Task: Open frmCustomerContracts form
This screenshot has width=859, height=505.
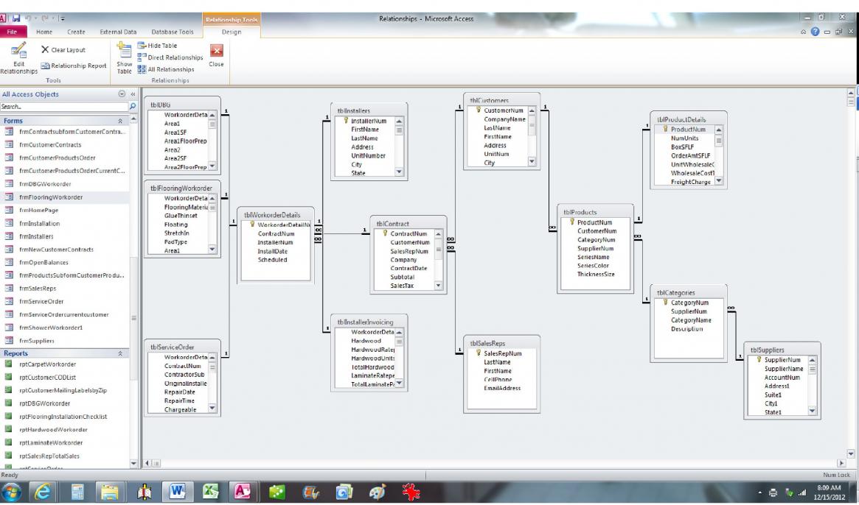Action: tap(50, 145)
